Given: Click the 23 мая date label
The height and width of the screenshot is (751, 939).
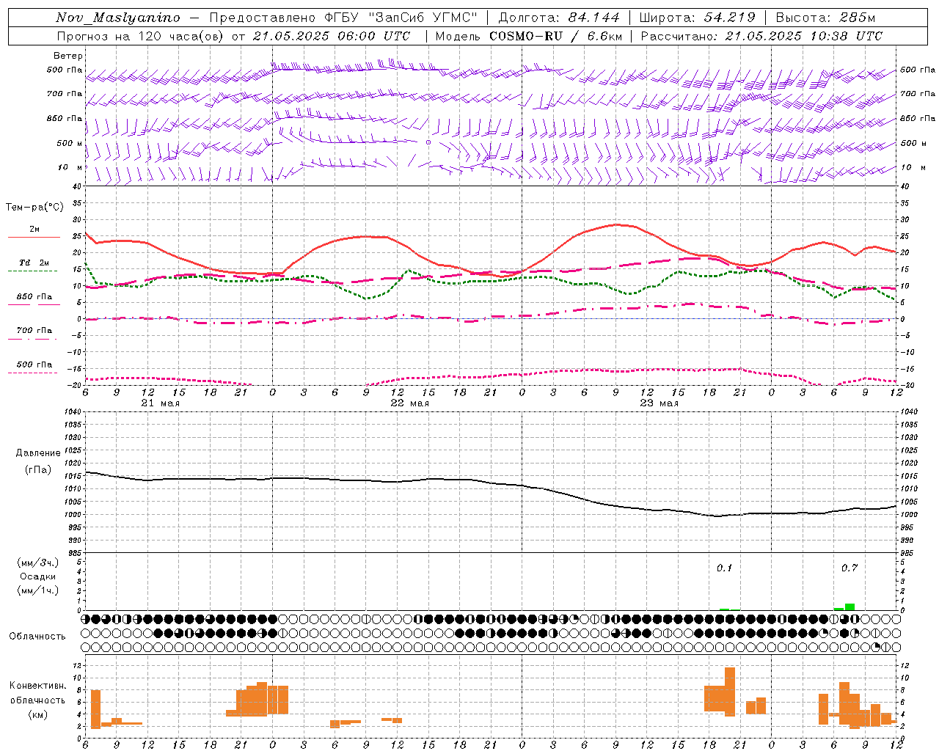Looking at the screenshot, I should point(659,403).
